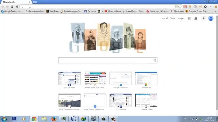Screen dimensions: 218x122
Task: Click the FR language indicator in tray
Action: pyautogui.click(x=185, y=118)
